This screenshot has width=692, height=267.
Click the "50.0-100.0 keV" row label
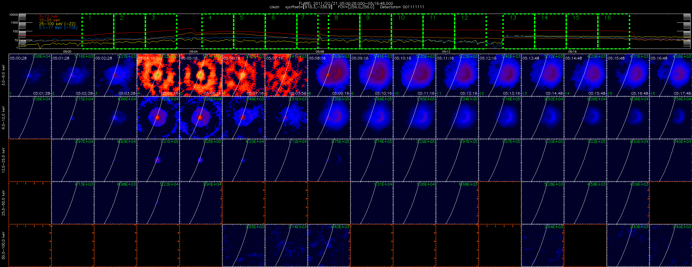3,245
